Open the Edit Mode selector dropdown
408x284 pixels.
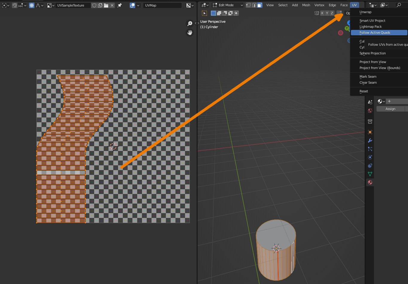[228, 5]
